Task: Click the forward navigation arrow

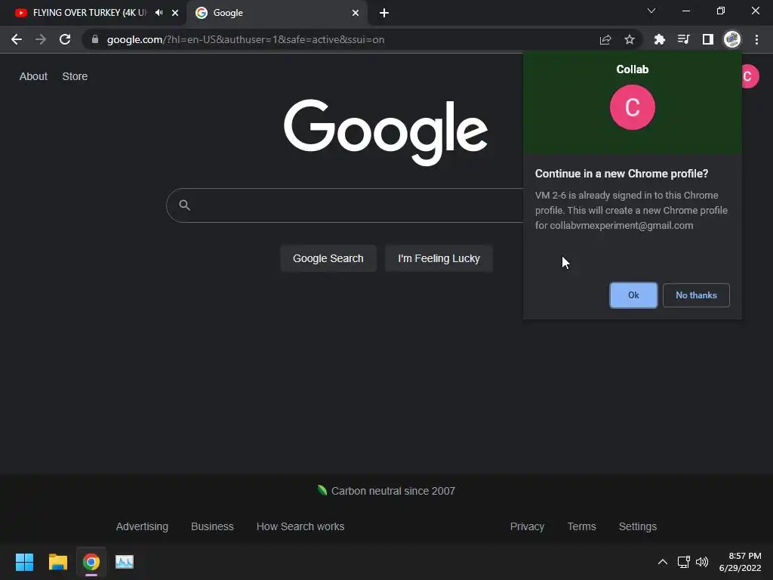Action: click(41, 39)
